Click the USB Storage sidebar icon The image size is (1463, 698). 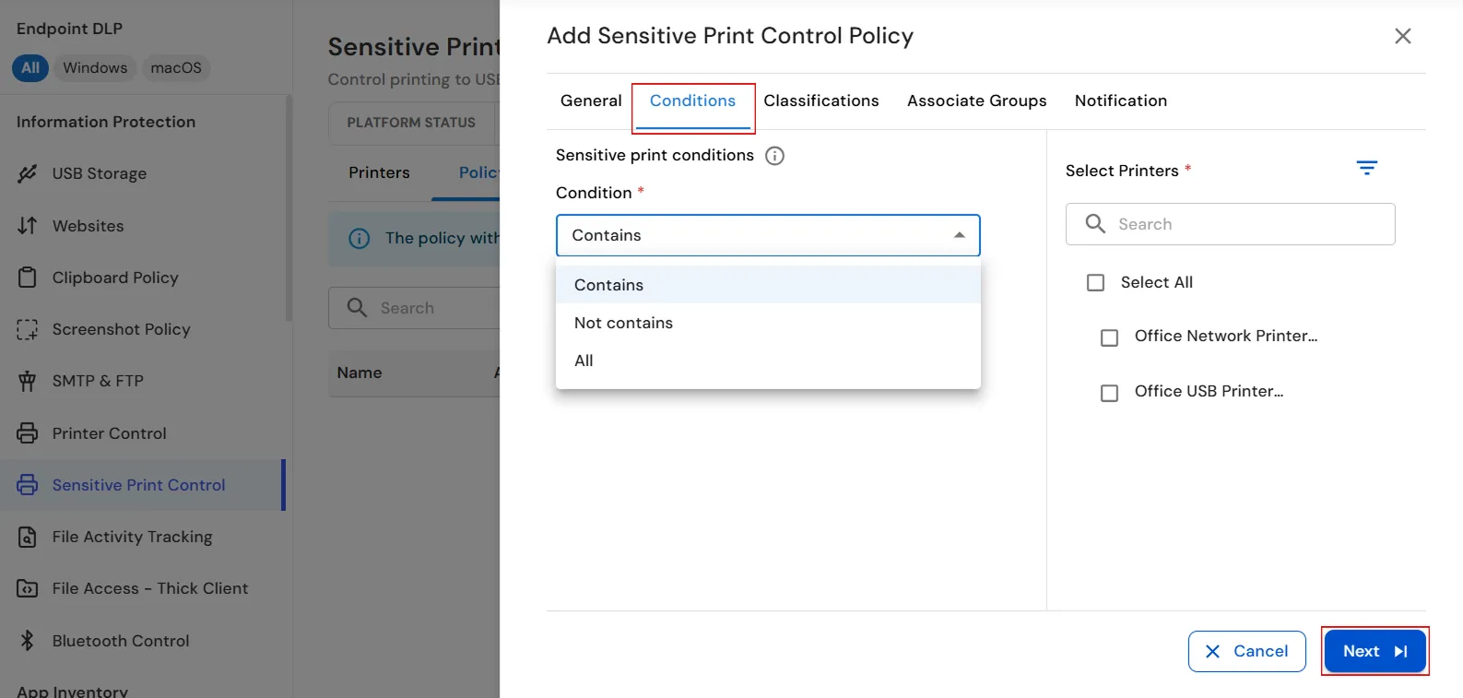coord(28,173)
